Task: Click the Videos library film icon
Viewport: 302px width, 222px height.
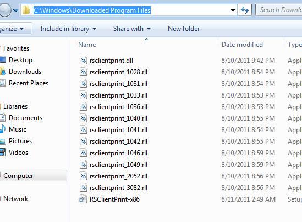Action: (x=3, y=153)
